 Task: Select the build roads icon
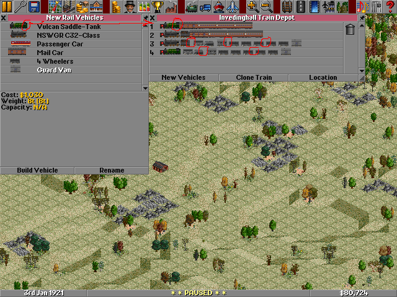(x=301, y=7)
